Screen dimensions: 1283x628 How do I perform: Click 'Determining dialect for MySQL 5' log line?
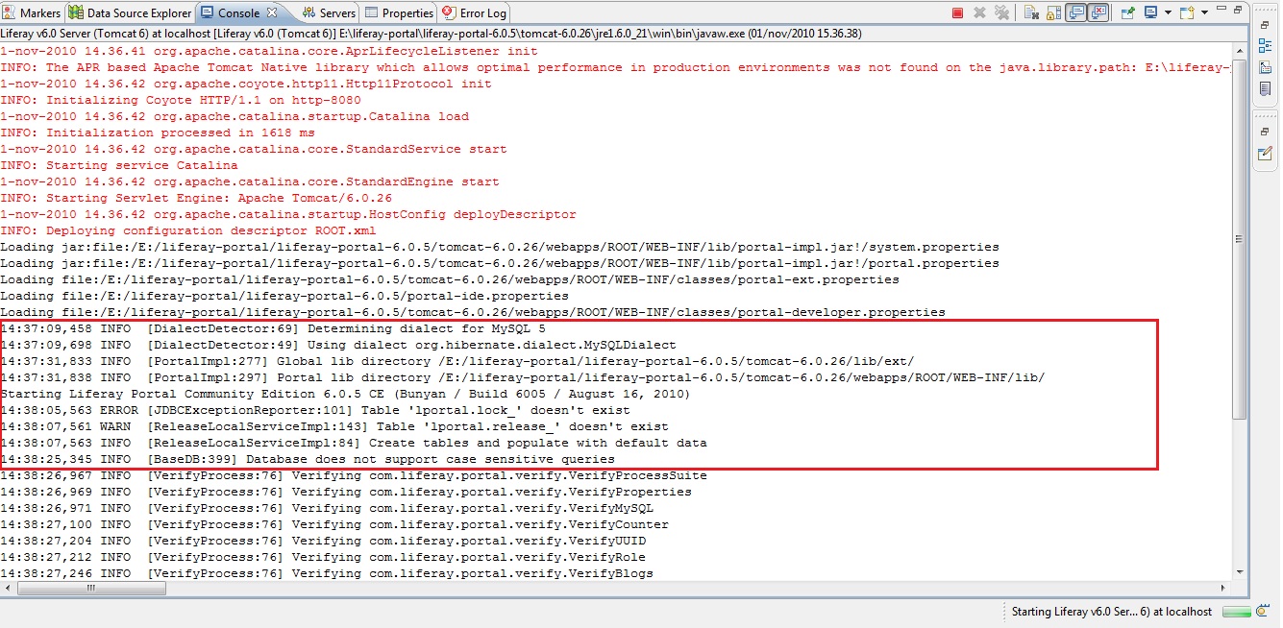pyautogui.click(x=273, y=328)
